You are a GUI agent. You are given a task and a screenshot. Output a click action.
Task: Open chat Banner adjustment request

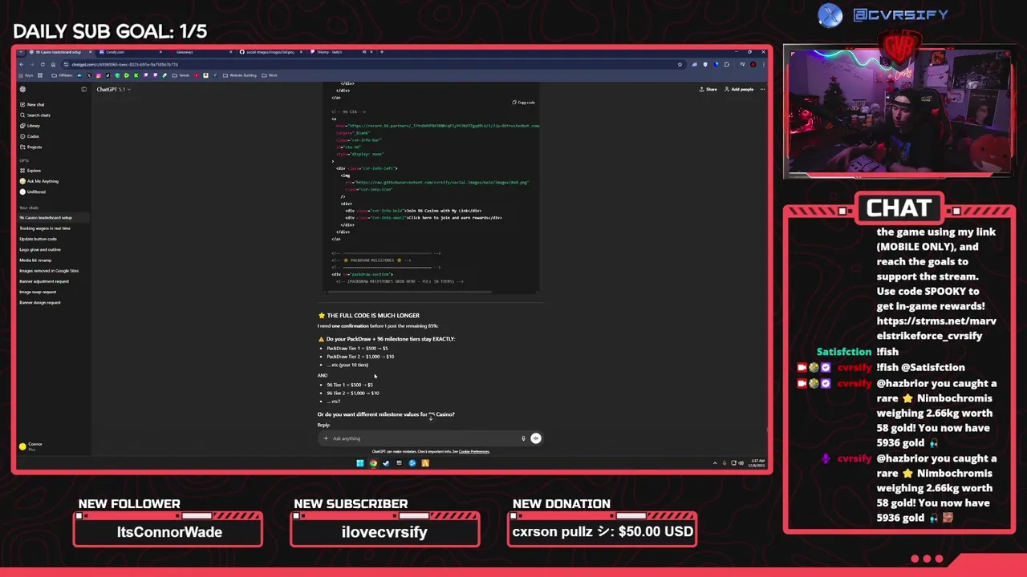click(x=44, y=281)
